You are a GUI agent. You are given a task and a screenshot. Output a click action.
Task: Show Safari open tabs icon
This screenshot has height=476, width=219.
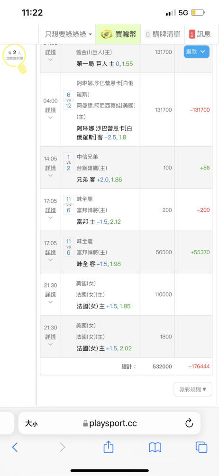201,447
